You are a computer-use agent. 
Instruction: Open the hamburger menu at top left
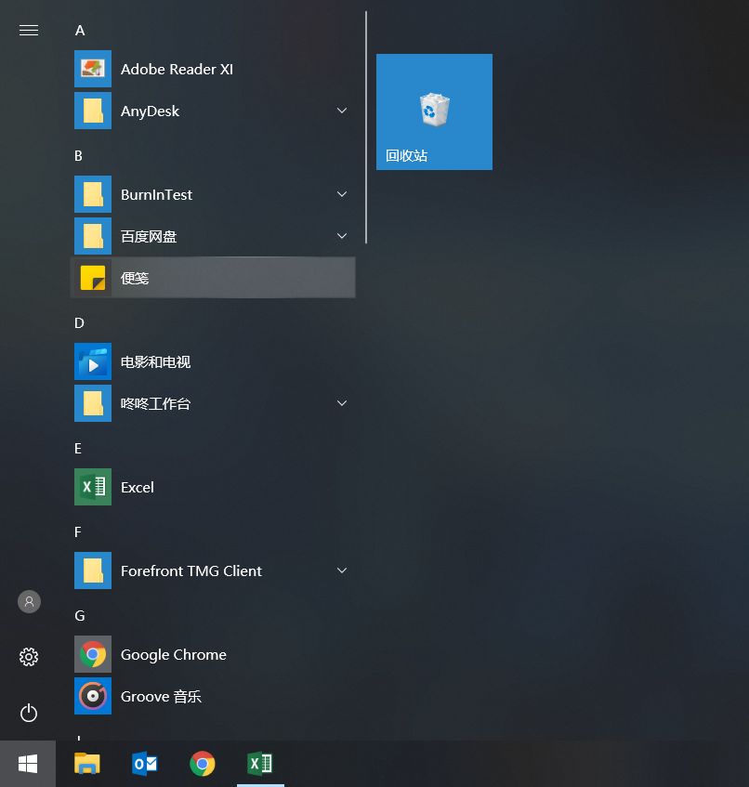(x=29, y=30)
